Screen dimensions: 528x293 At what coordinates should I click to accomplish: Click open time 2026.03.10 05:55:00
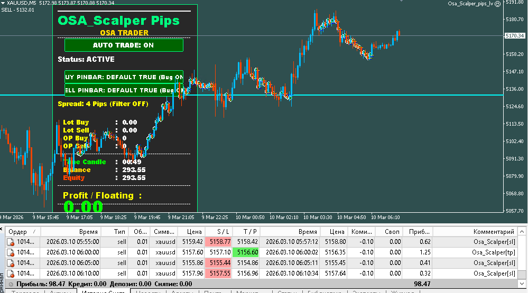[73, 242]
